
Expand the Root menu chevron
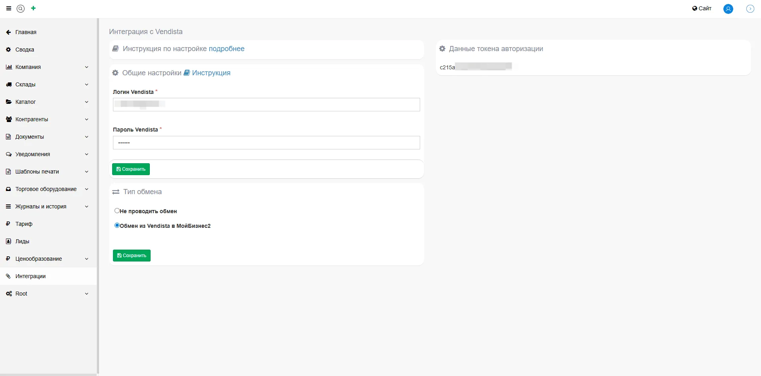86,294
